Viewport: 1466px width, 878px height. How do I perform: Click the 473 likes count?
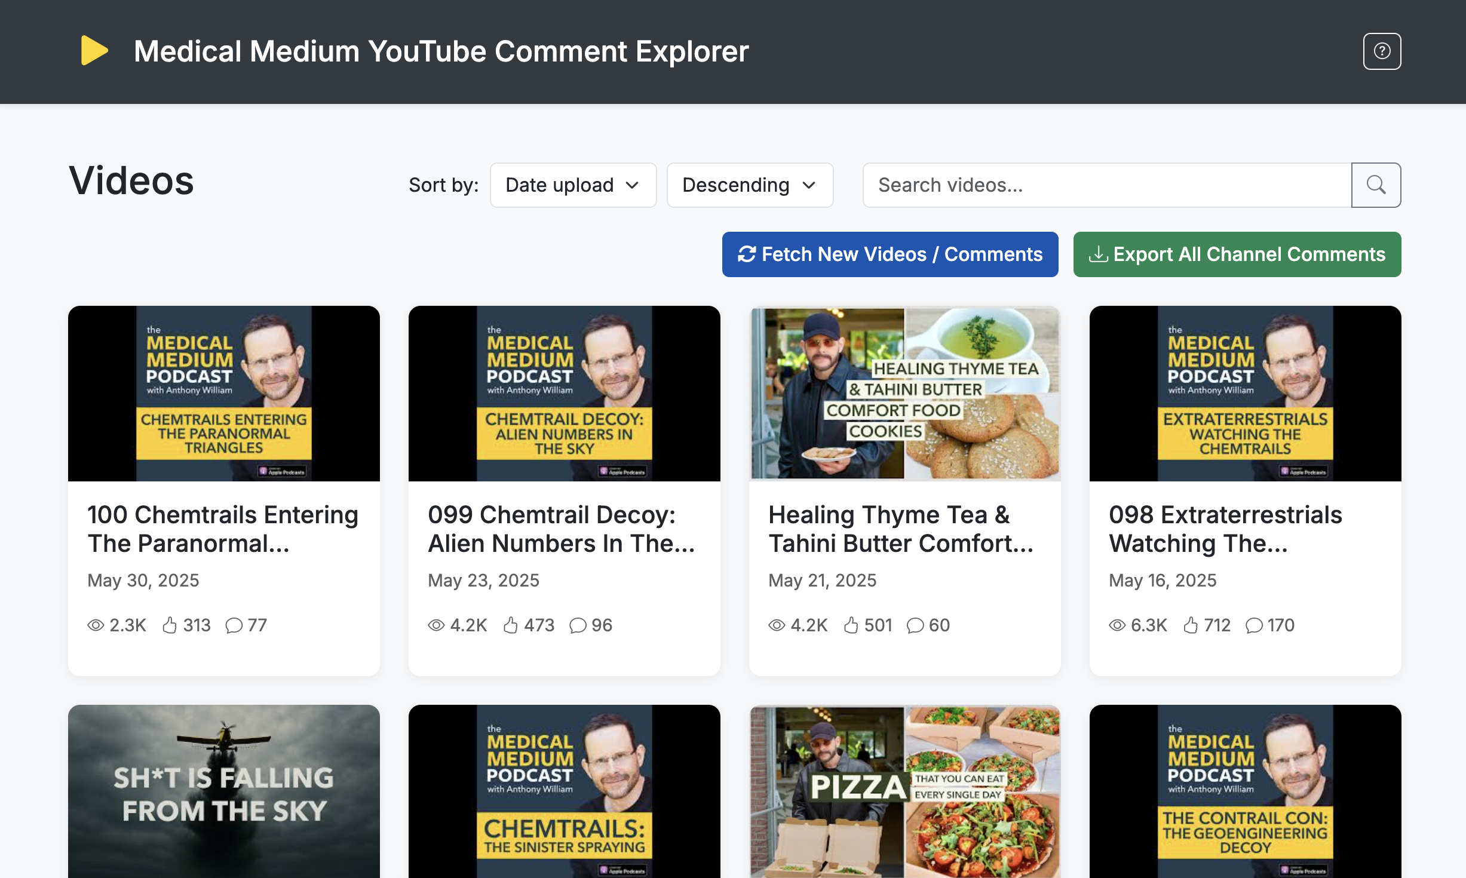(539, 625)
